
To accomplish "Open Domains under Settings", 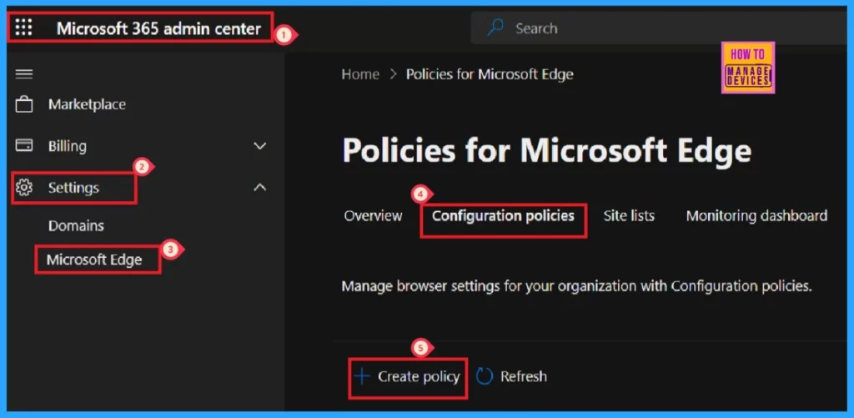I will coord(76,225).
